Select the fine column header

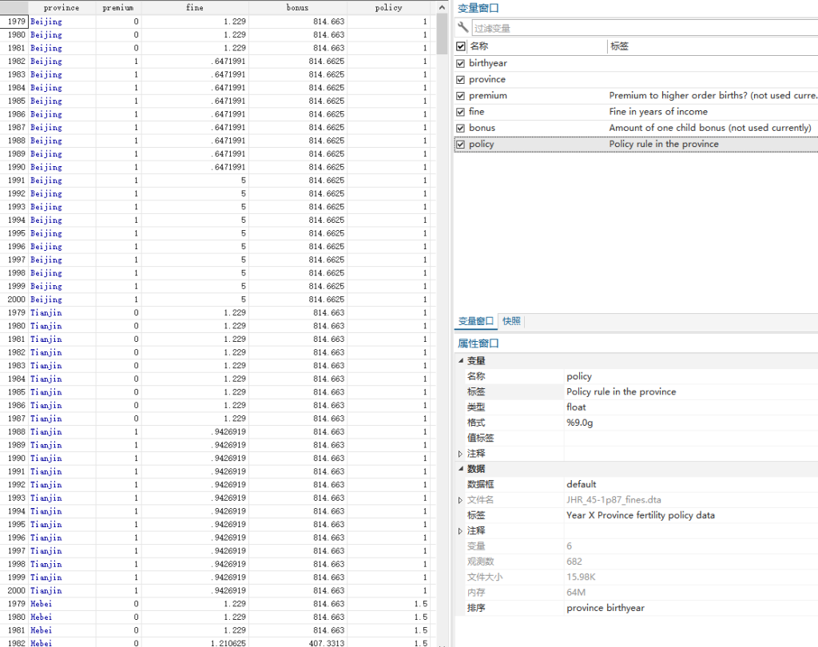pos(195,7)
